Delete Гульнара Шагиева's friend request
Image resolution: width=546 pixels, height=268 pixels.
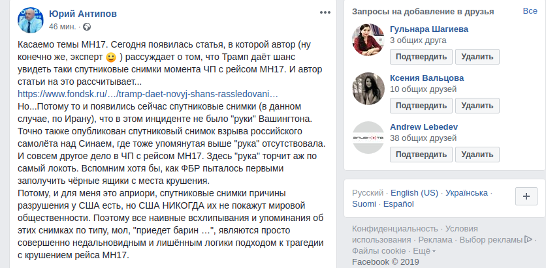point(477,56)
